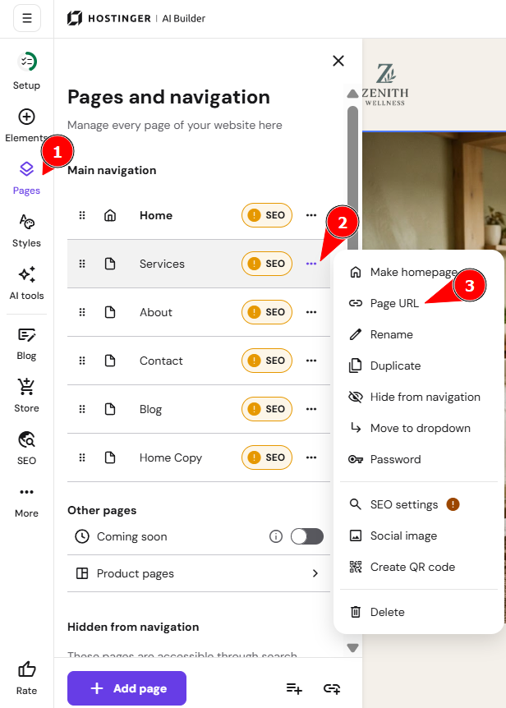Open the Blog section in sidebar
506x708 pixels.
click(x=26, y=344)
